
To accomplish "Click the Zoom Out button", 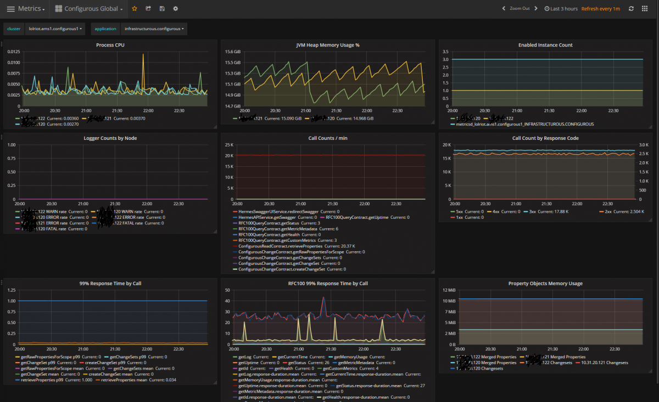I will 520,9.
